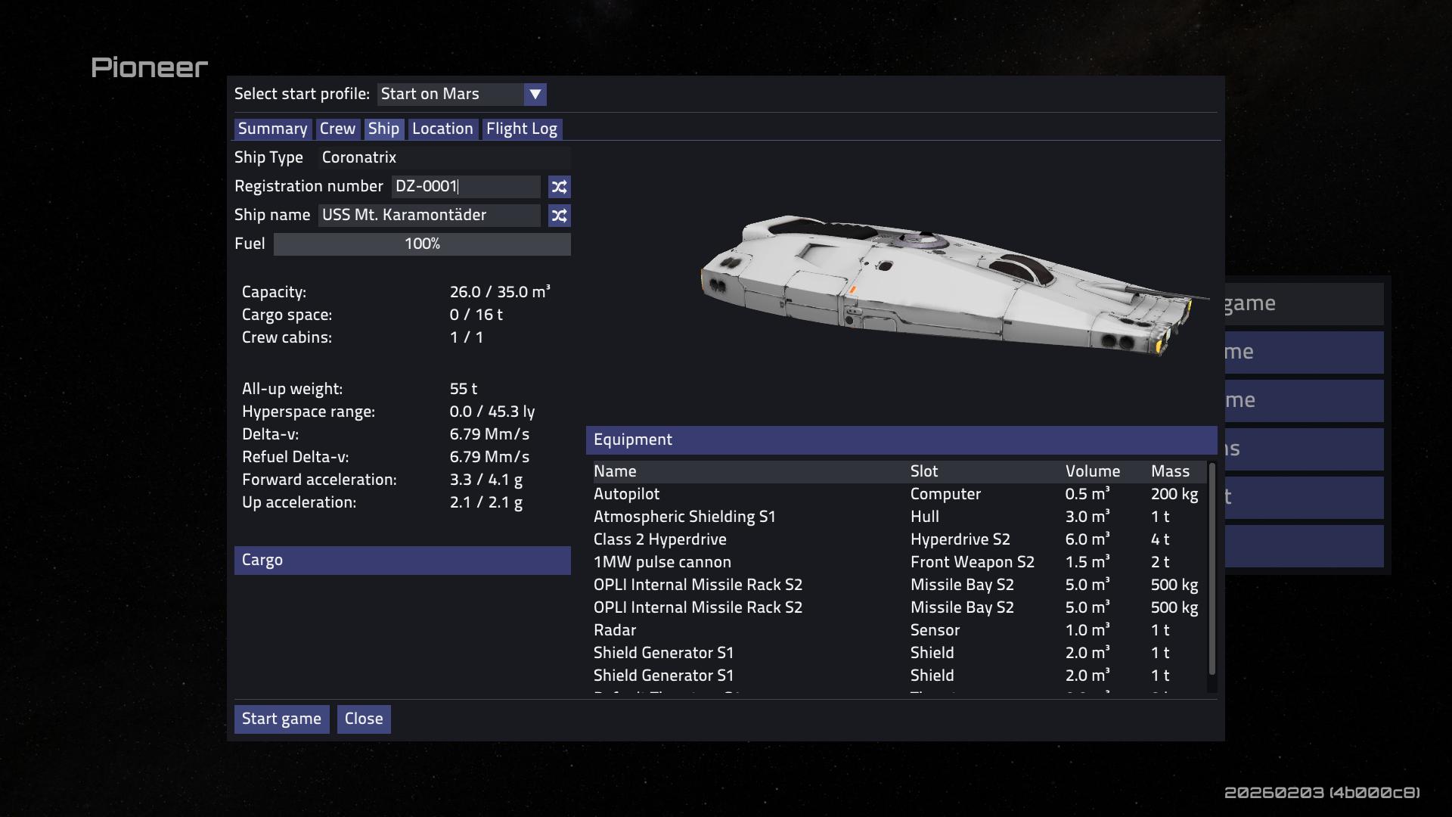
Task: Switch to the Location tab
Action: point(442,129)
